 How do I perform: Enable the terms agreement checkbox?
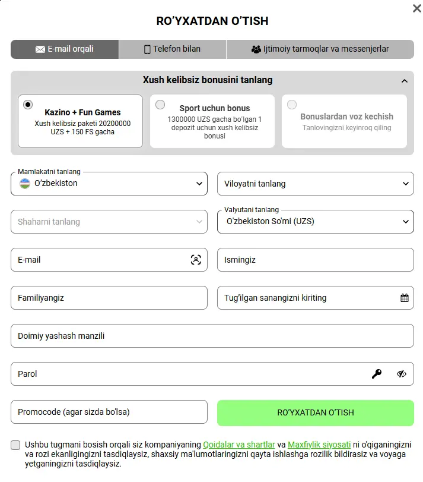click(x=15, y=444)
